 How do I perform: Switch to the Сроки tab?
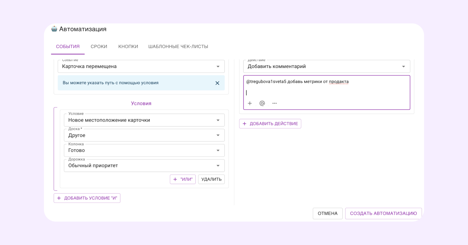coord(99,47)
